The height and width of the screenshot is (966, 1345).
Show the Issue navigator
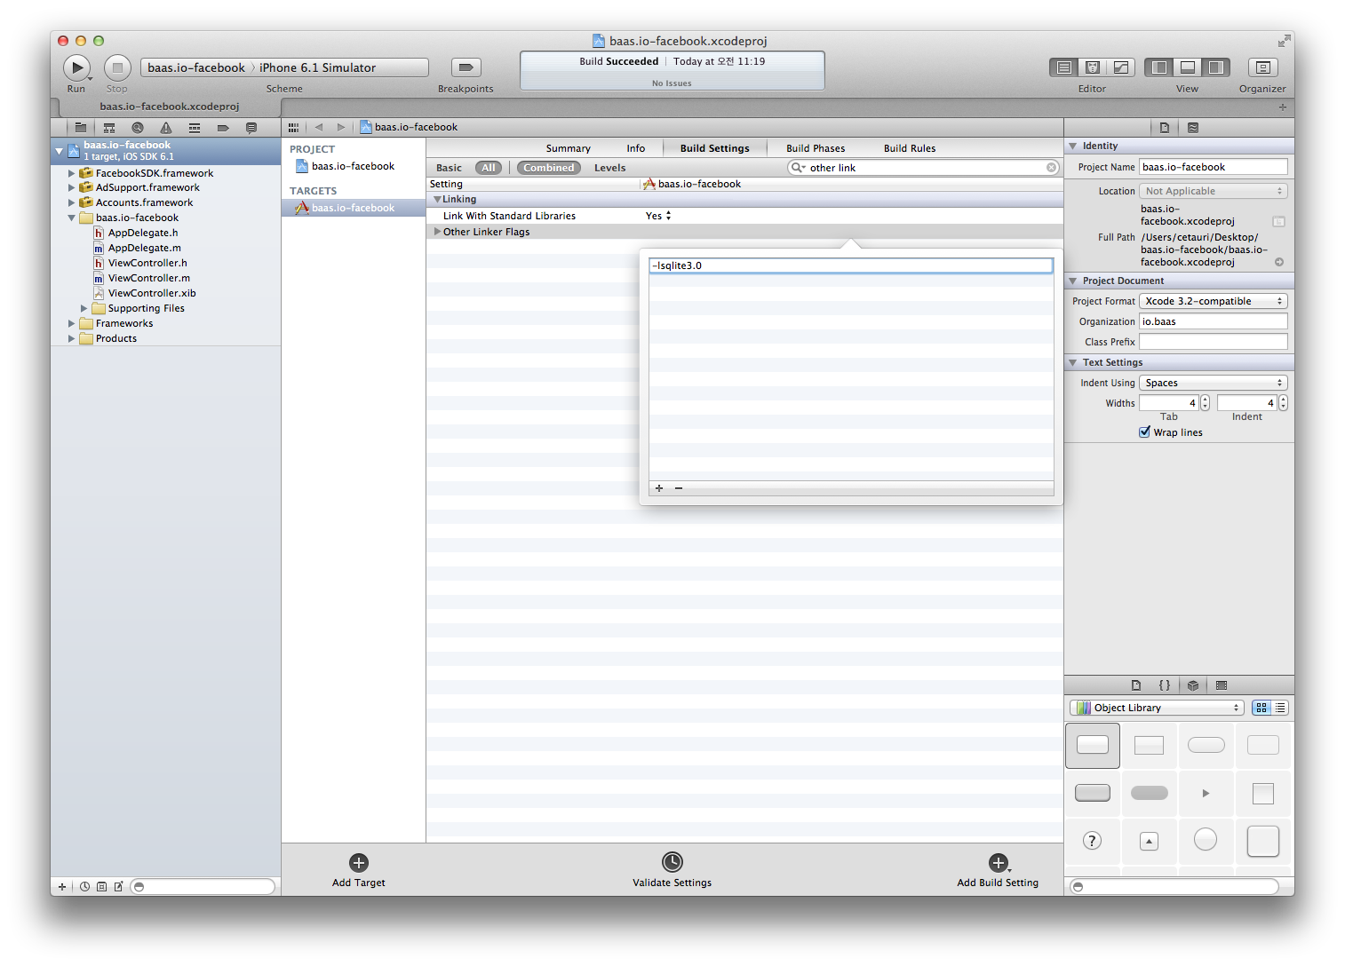pyautogui.click(x=166, y=128)
